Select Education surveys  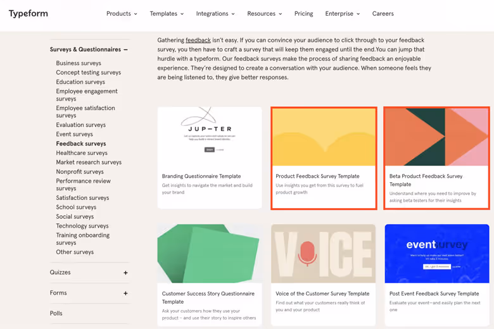[80, 82]
